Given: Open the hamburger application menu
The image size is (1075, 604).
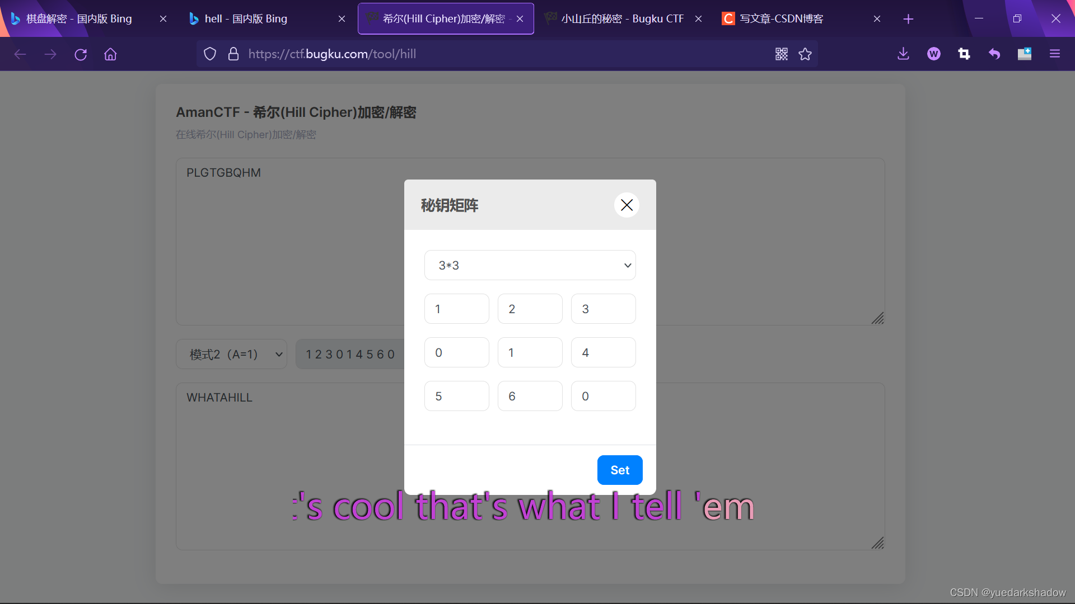Looking at the screenshot, I should tap(1054, 54).
